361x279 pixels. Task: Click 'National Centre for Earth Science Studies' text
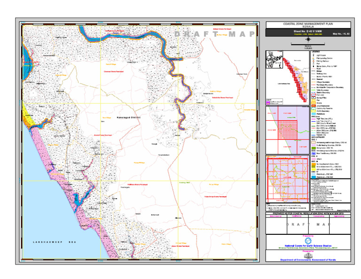(x=308, y=246)
